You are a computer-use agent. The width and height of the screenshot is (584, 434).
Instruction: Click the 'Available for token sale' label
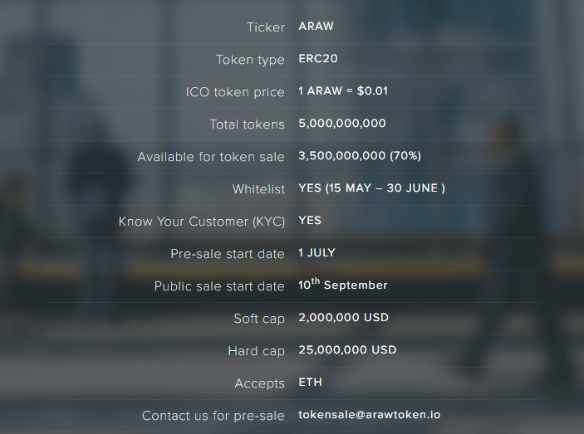(211, 157)
